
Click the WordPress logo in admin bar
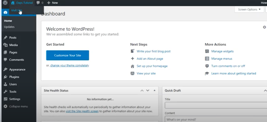tap(5, 3)
